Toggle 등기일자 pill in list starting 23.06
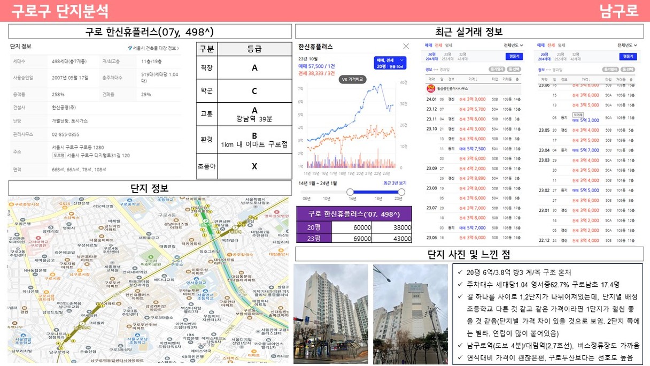This screenshot has height=366, width=650. click(610, 69)
